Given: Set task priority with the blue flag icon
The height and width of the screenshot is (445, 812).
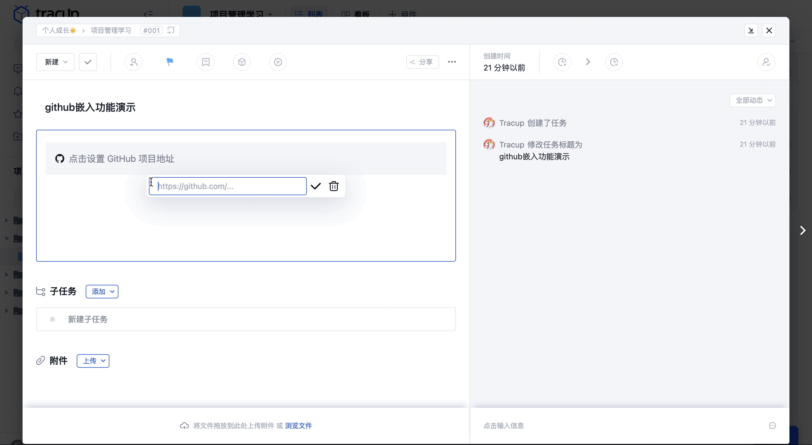Looking at the screenshot, I should pos(169,62).
